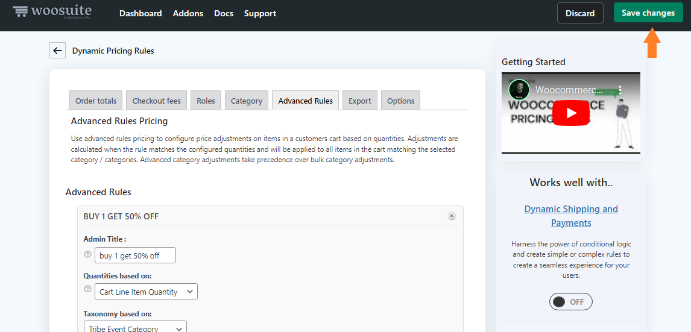Switch to the Checkout fees tab
Screen dimensions: 691x332
(156, 101)
